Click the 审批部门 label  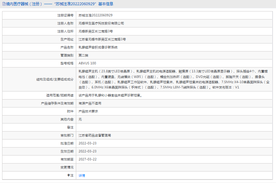click(x=67, y=135)
